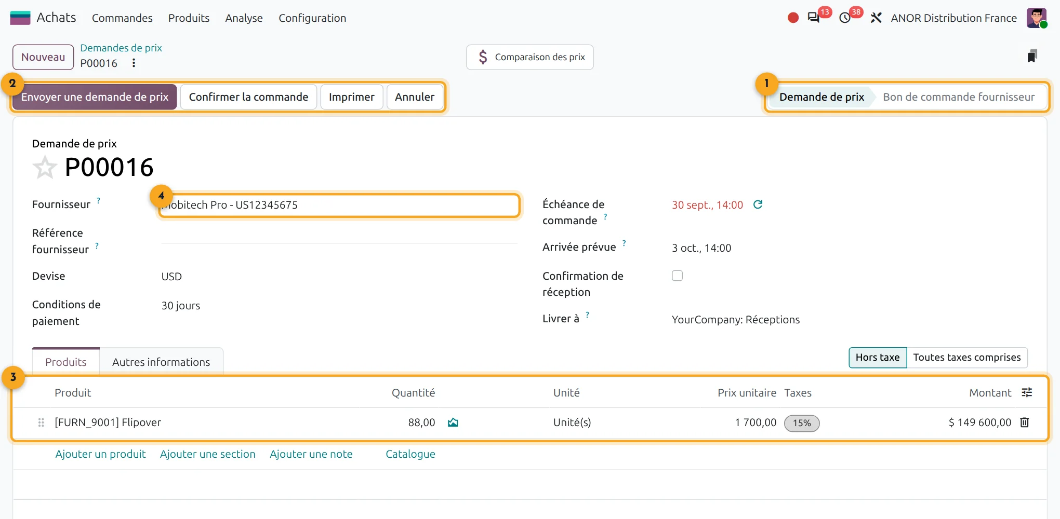Select the Produits tab in the form
The height and width of the screenshot is (519, 1060).
65,362
